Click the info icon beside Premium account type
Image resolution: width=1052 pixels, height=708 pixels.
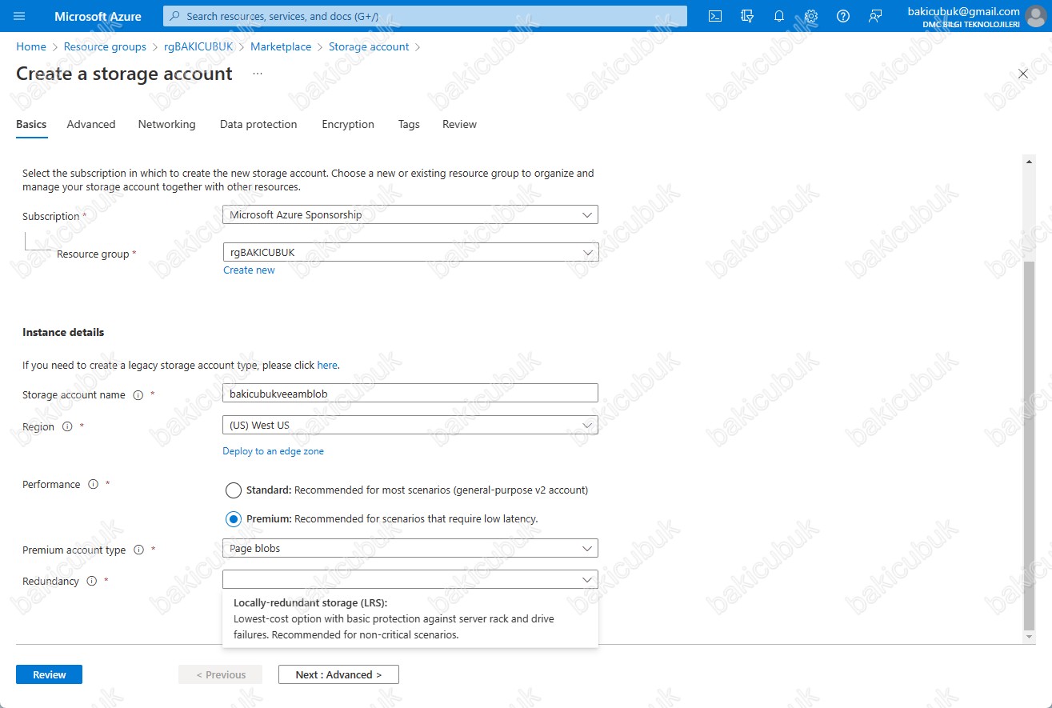pos(138,550)
